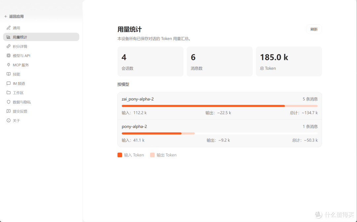Click the book icon for 技能
This screenshot has height=222, width=357.
pyautogui.click(x=8, y=74)
